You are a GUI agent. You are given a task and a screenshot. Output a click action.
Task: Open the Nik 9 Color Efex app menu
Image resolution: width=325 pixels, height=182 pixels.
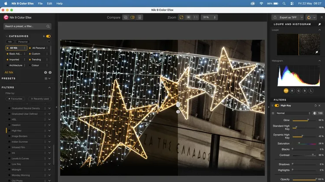pos(23,3)
